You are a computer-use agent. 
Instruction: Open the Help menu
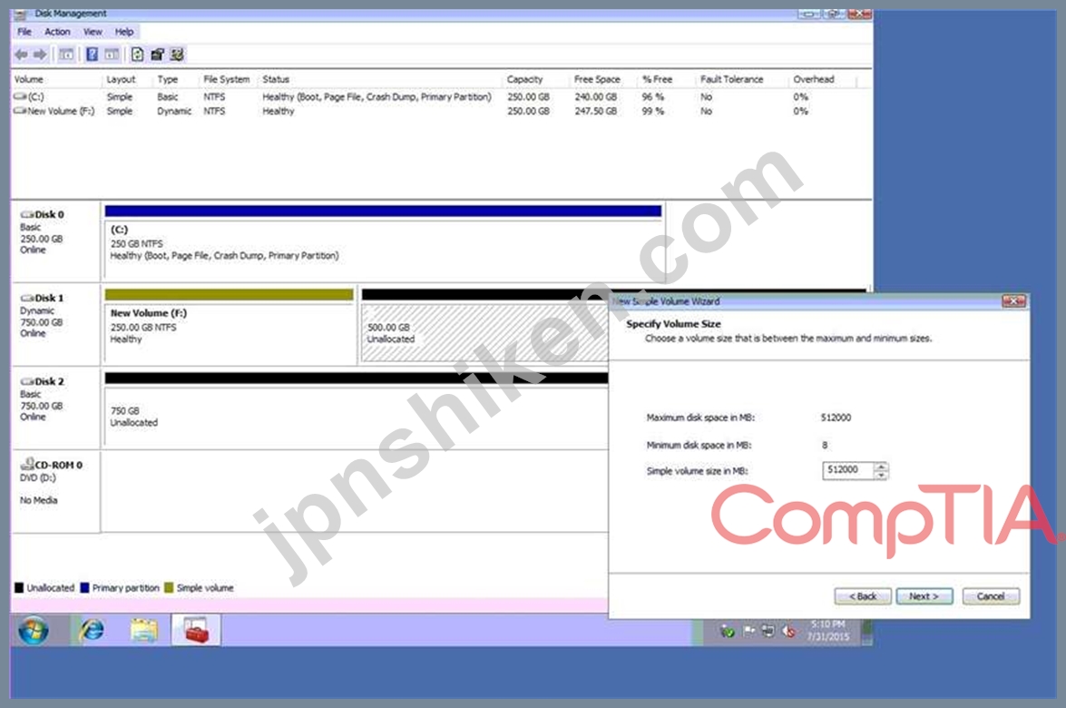click(x=123, y=32)
